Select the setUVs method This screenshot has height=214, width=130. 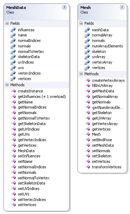tap(24, 194)
